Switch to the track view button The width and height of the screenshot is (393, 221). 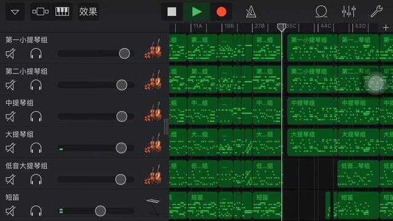[41, 12]
